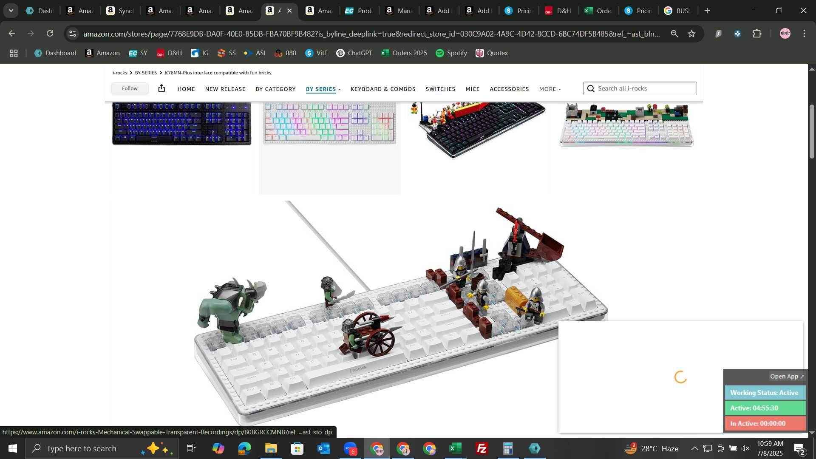This screenshot has height=459, width=816.
Task: Click the browser back arrow
Action: 12,34
